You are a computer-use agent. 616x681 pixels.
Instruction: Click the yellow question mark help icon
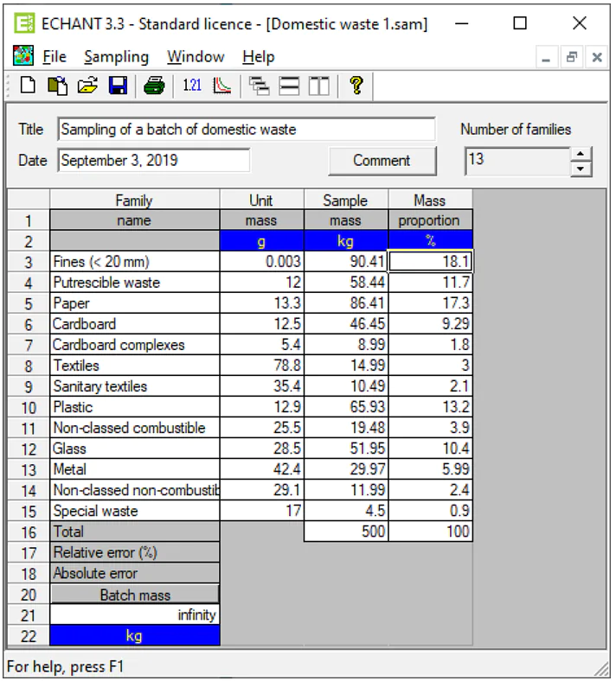356,85
